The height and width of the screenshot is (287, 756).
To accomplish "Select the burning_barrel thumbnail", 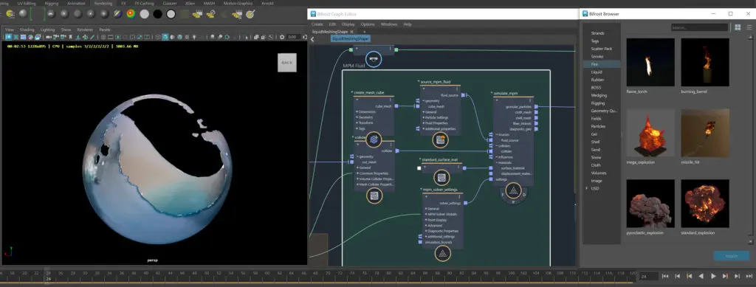I will pos(705,63).
